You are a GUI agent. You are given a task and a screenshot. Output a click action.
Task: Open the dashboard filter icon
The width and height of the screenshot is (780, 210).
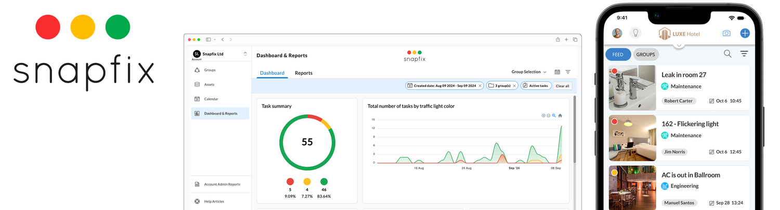[568, 72]
